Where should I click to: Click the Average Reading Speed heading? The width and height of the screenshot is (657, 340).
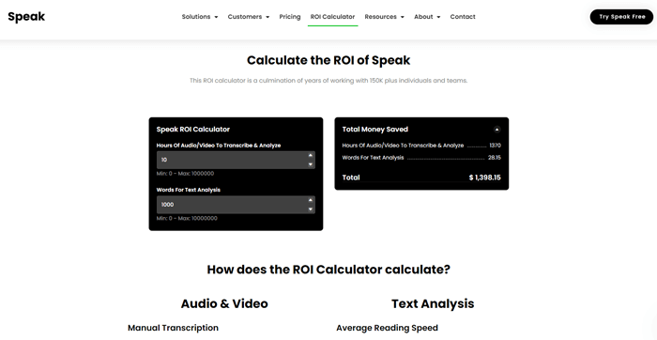[x=387, y=328]
